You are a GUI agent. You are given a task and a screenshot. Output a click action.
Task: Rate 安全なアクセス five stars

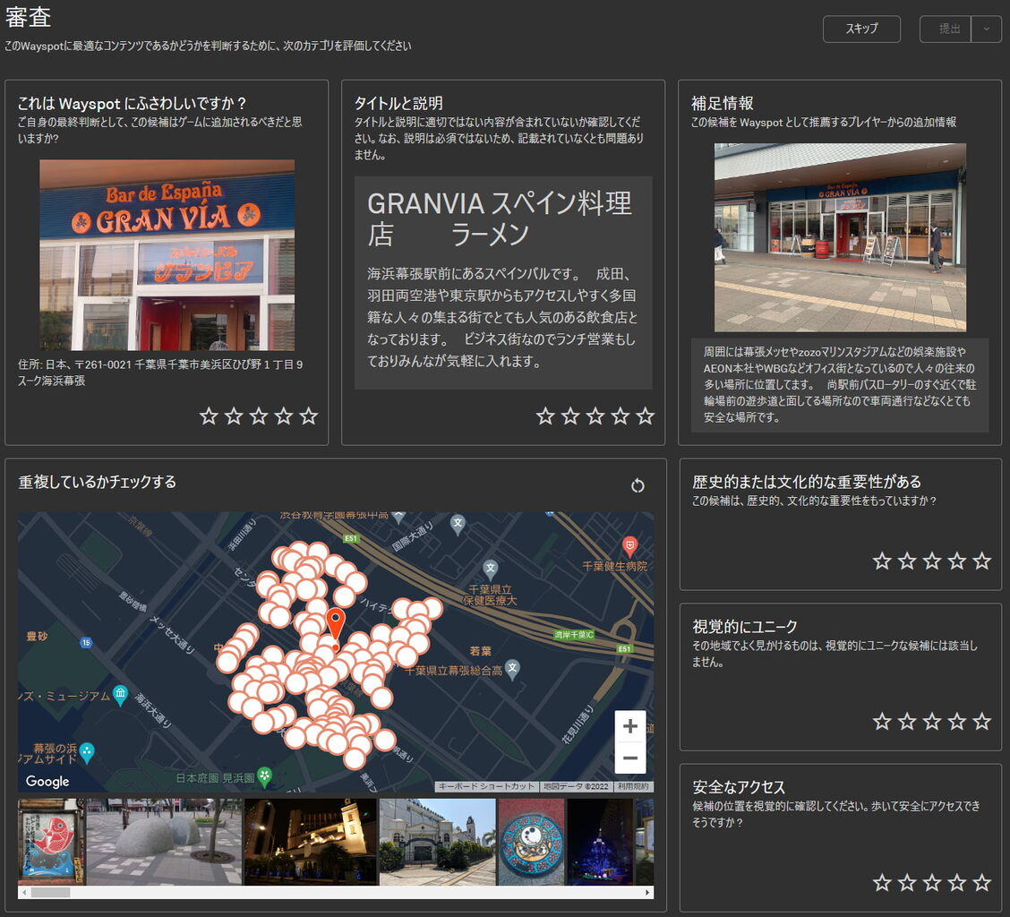tap(982, 882)
